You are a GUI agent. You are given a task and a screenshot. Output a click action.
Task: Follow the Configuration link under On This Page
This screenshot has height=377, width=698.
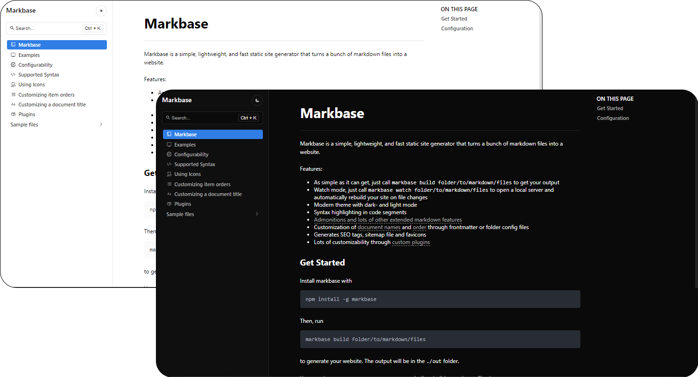[613, 118]
